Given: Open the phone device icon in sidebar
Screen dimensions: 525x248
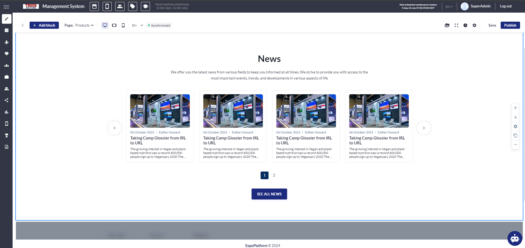Looking at the screenshot, I should click(7, 124).
